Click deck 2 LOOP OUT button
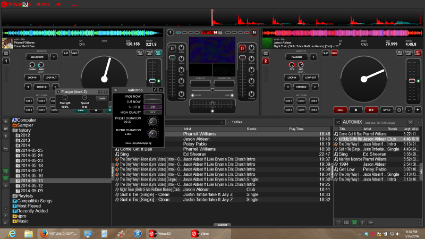 tap(311, 78)
